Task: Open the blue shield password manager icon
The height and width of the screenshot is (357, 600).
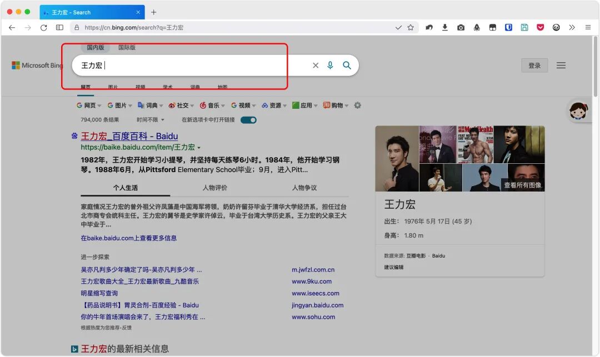Action: 508,28
